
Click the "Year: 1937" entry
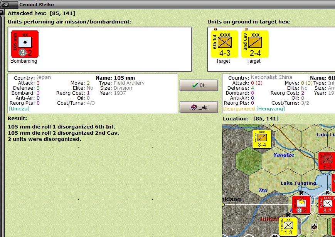113,93
